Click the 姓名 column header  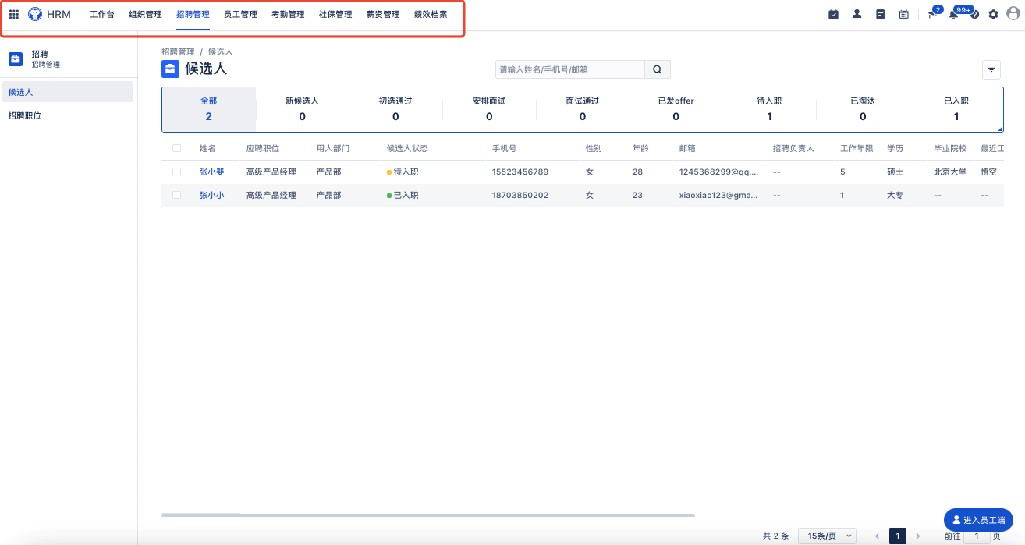[x=207, y=148]
